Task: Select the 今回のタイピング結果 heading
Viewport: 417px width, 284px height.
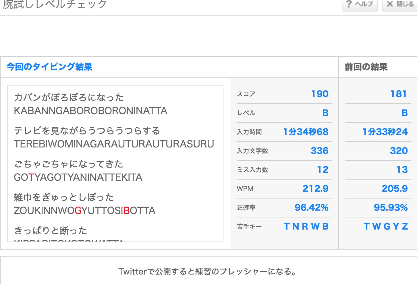Action: tap(49, 67)
